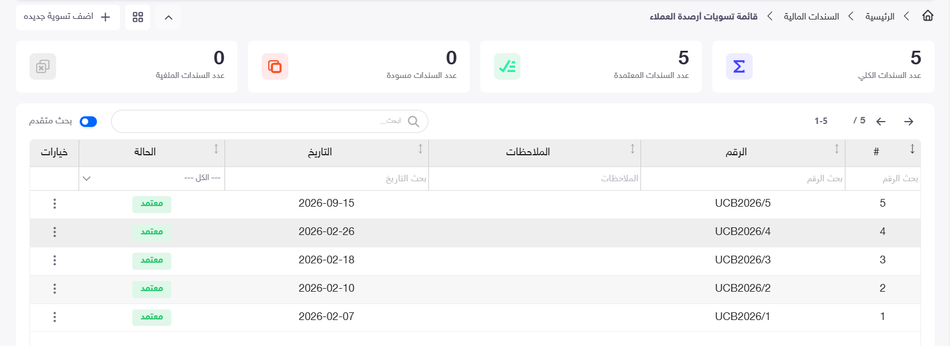The height and width of the screenshot is (346, 950).
Task: Click اضف تسوية جديده button
Action: pyautogui.click(x=68, y=17)
